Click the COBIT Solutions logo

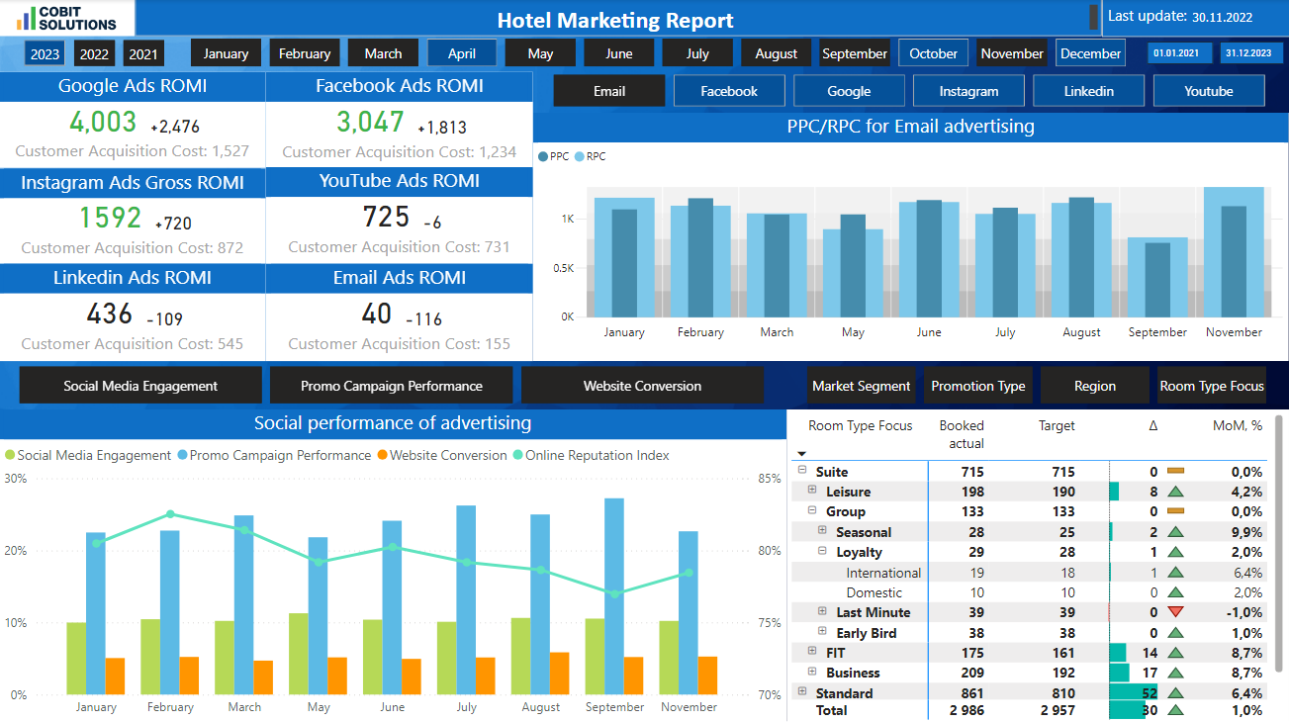65,16
